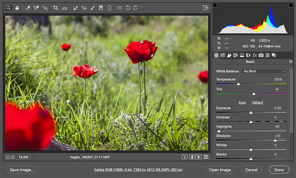
Task: Activate the Red Eye Removal tool
Action: tap(84, 7)
